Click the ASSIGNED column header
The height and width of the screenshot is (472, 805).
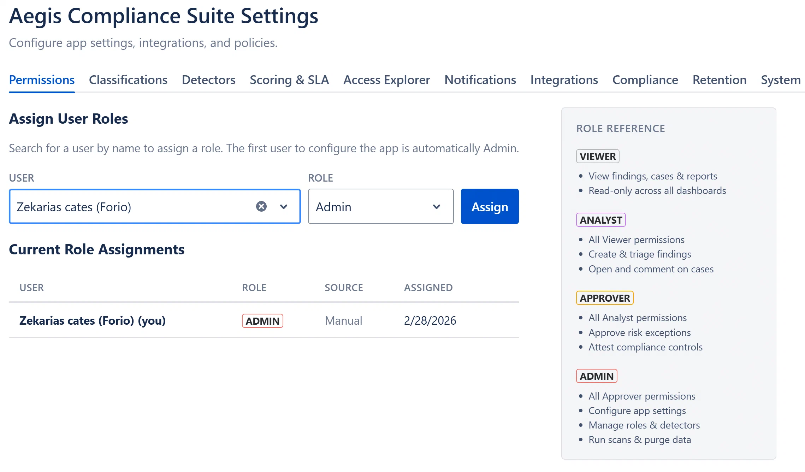(428, 288)
